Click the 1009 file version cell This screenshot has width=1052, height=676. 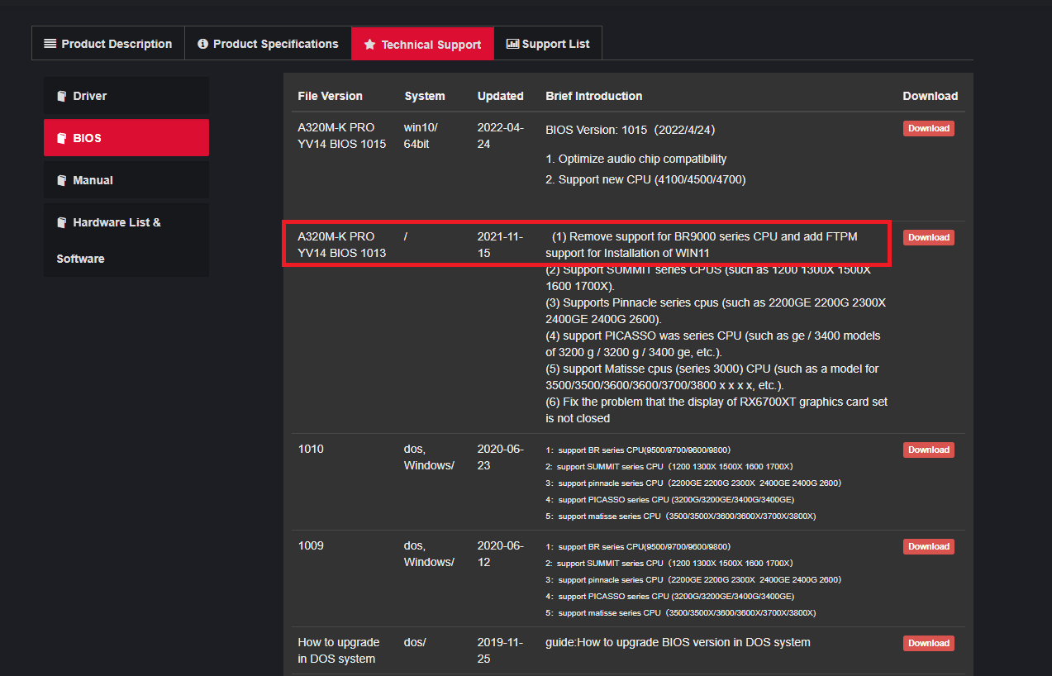point(311,545)
